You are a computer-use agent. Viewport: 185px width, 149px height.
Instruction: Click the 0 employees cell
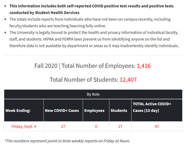pos(96,126)
